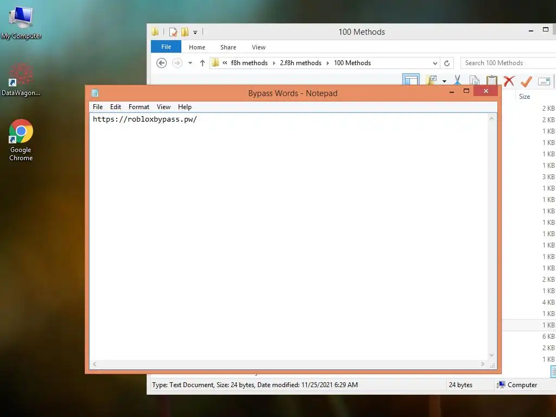Screen dimensions: 556x417
Task: Click the Computer icon in status bar
Action: point(501,385)
